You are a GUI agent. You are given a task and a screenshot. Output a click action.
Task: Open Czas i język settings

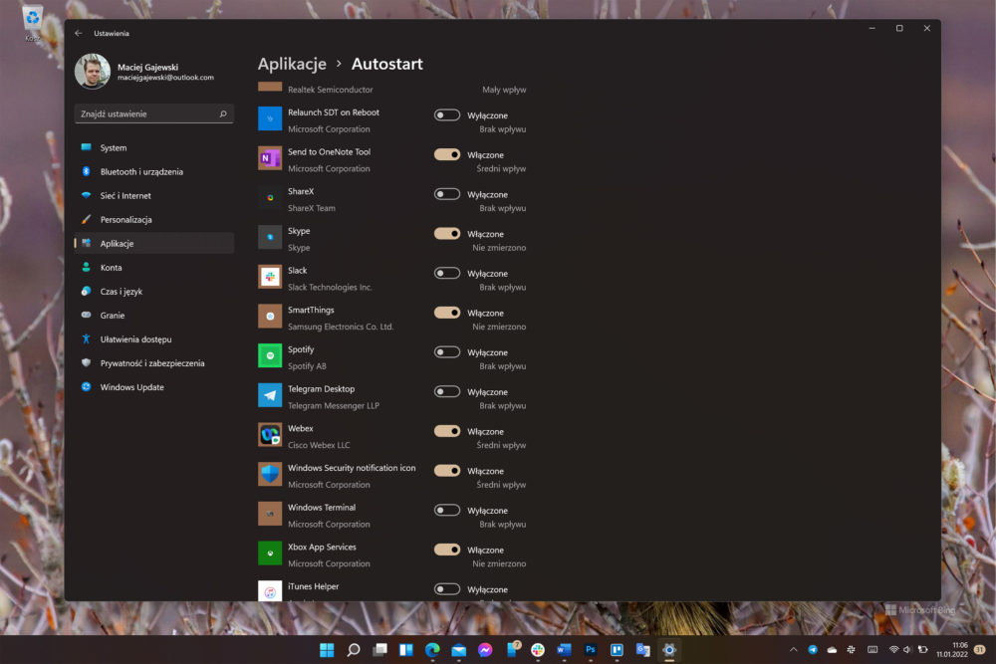click(x=154, y=292)
